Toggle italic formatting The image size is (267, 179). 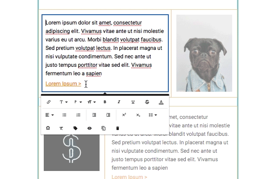[x=119, y=102]
